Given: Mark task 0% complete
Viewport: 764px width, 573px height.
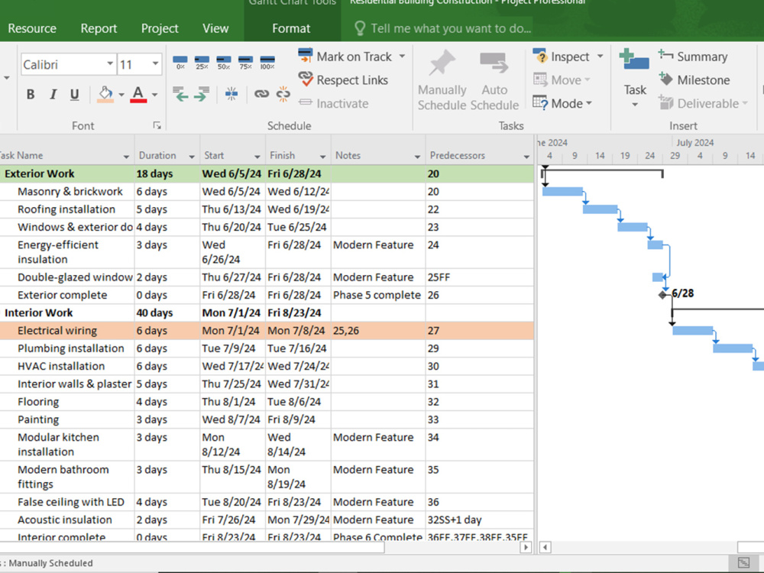Looking at the screenshot, I should [x=180, y=63].
